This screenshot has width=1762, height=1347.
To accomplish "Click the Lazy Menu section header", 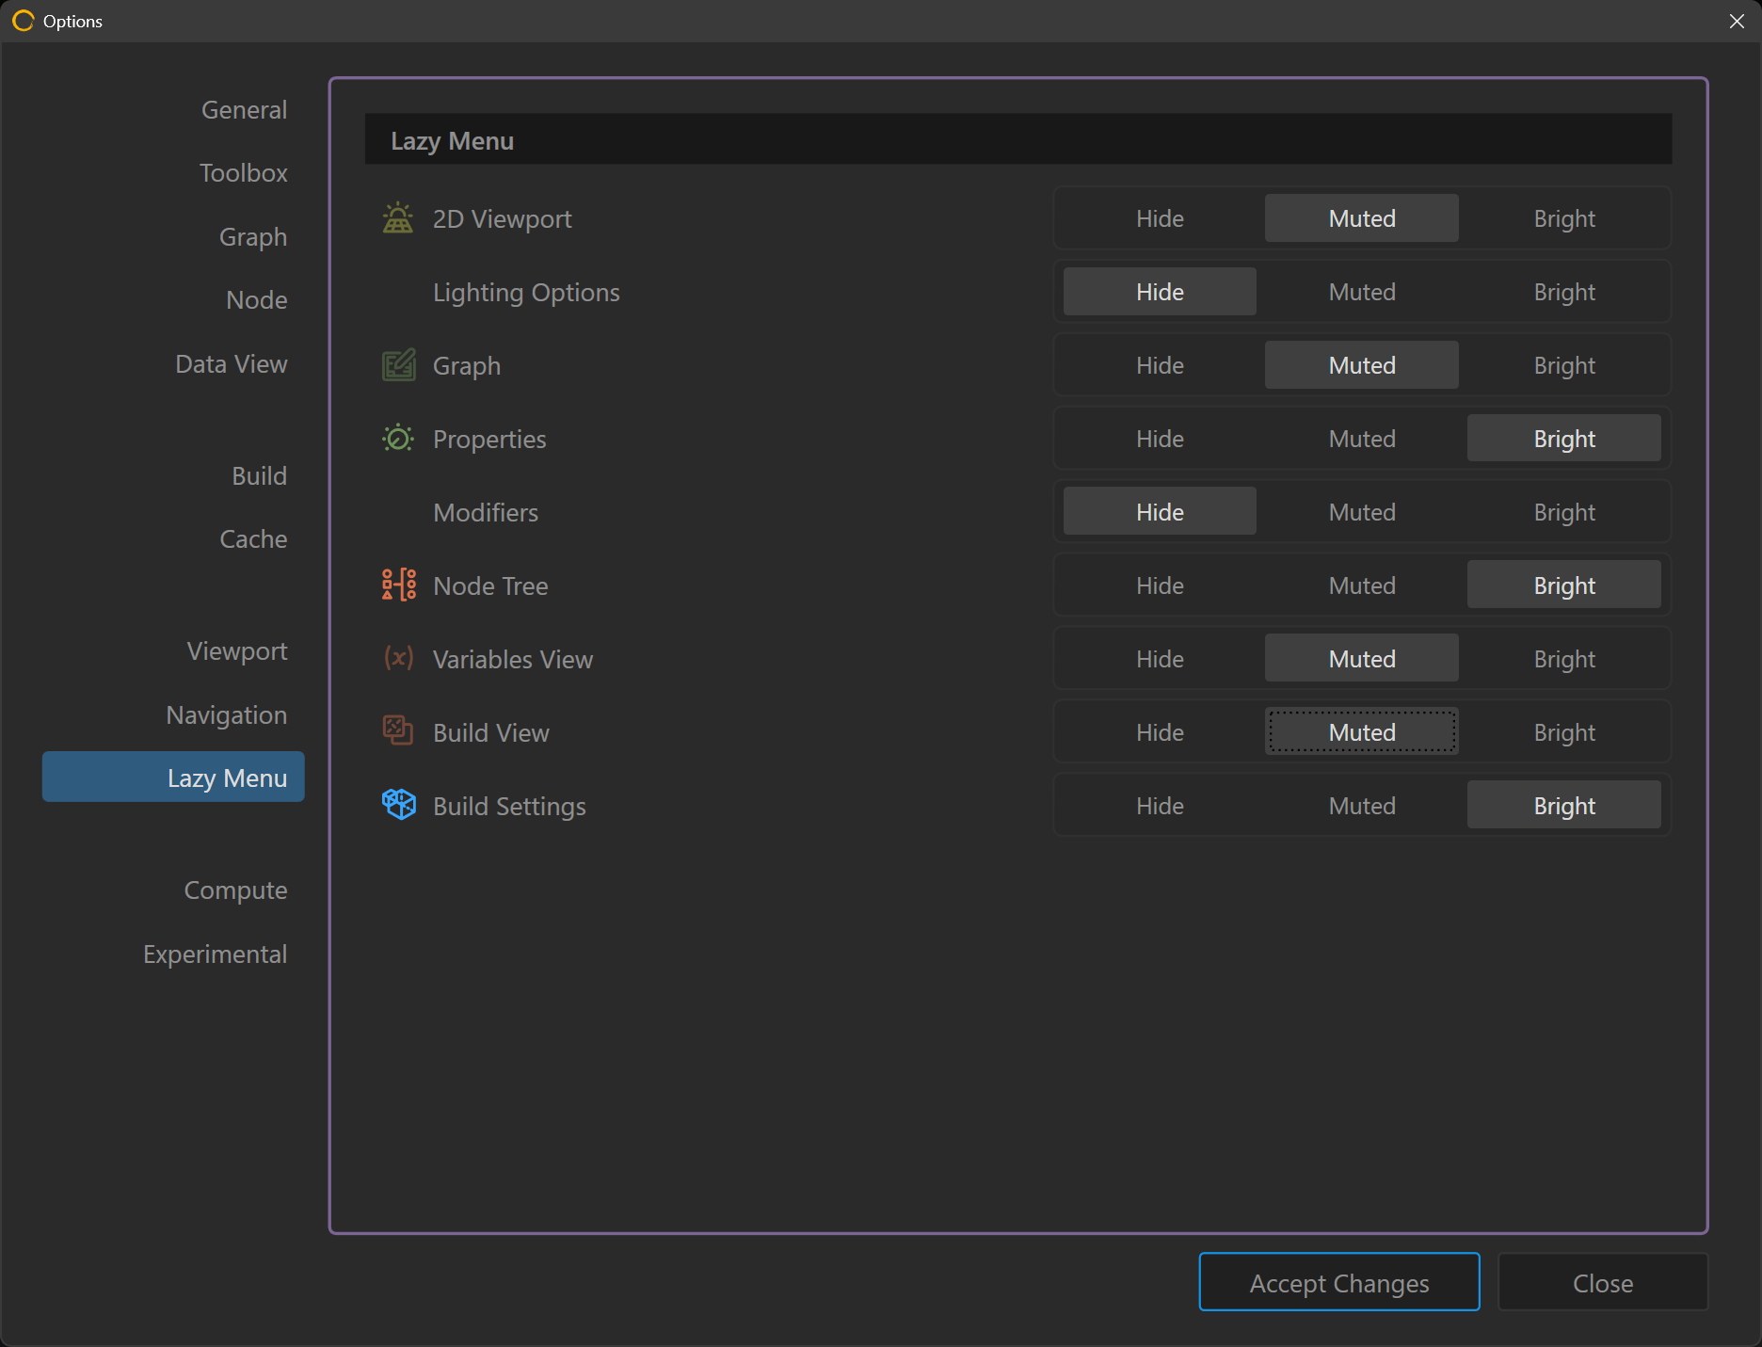I will coord(1018,140).
